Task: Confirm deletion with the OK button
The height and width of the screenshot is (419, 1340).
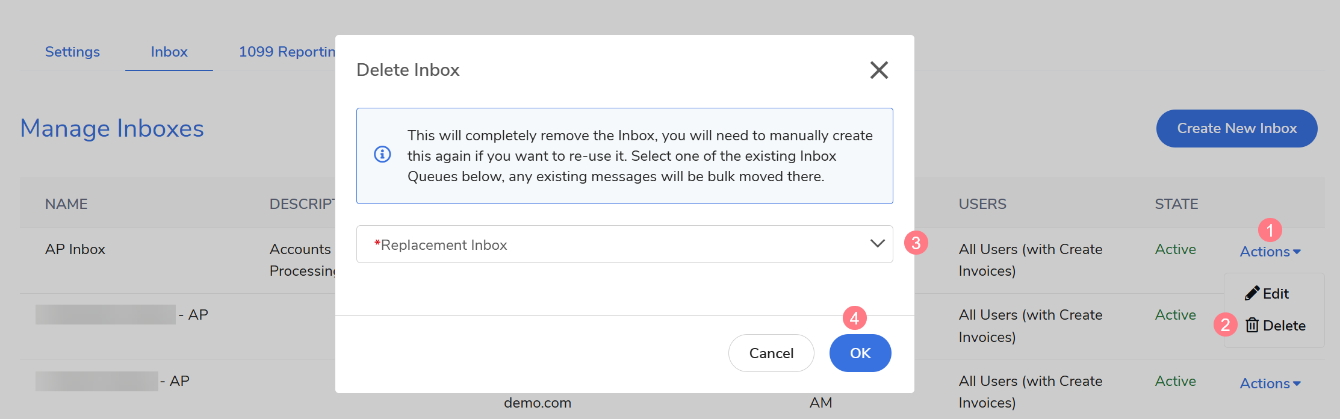Action: [860, 353]
